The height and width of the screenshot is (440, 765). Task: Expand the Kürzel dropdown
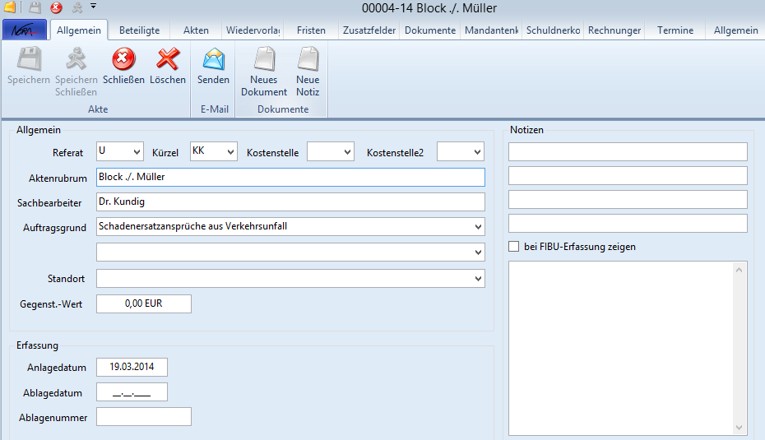pos(230,152)
